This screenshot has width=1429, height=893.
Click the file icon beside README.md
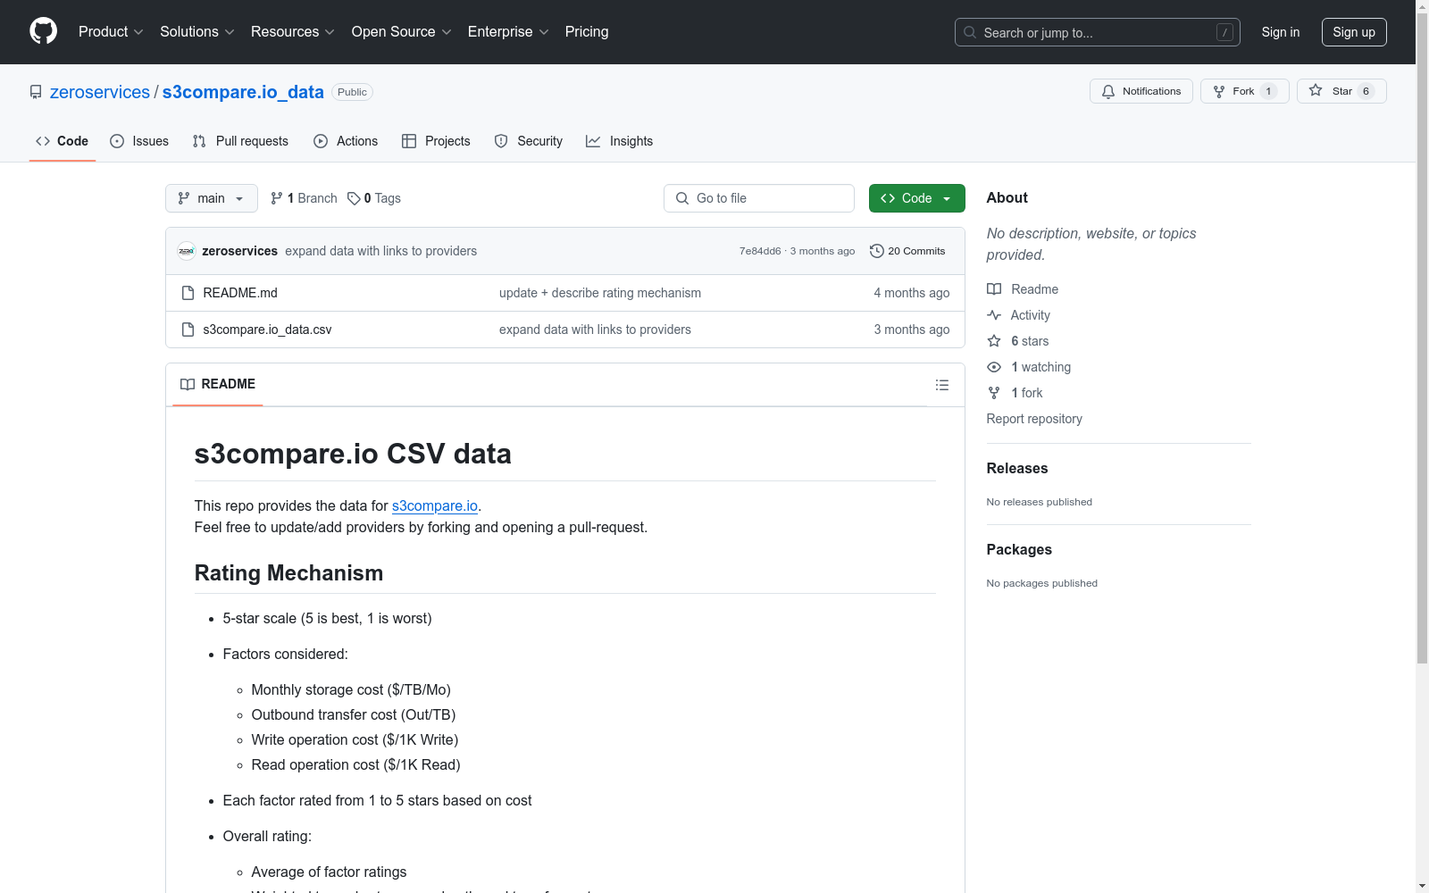coord(188,293)
